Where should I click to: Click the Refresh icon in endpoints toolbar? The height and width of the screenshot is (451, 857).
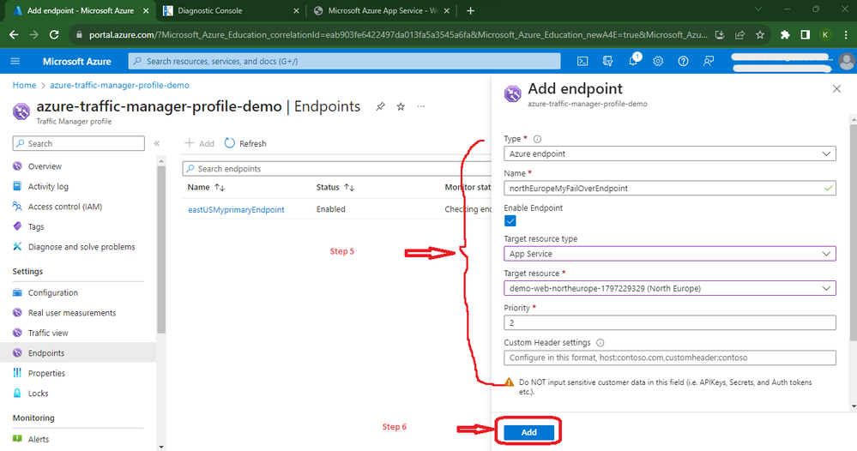pos(230,143)
